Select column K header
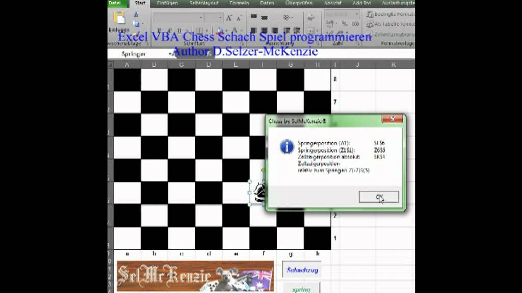The image size is (522, 293). (x=394, y=65)
